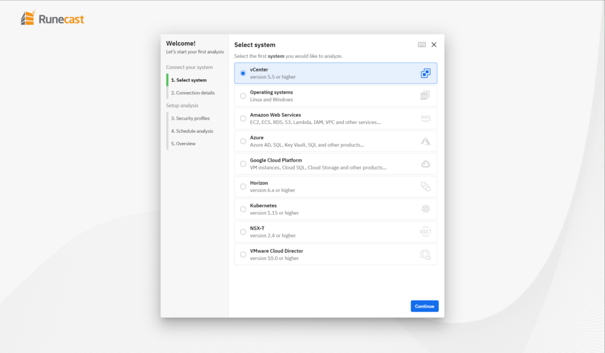The width and height of the screenshot is (605, 353).
Task: Click 'version 10.0 or higher' text
Action: pos(274,258)
